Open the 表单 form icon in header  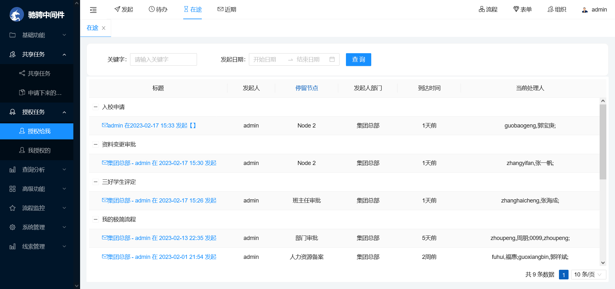pyautogui.click(x=516, y=9)
